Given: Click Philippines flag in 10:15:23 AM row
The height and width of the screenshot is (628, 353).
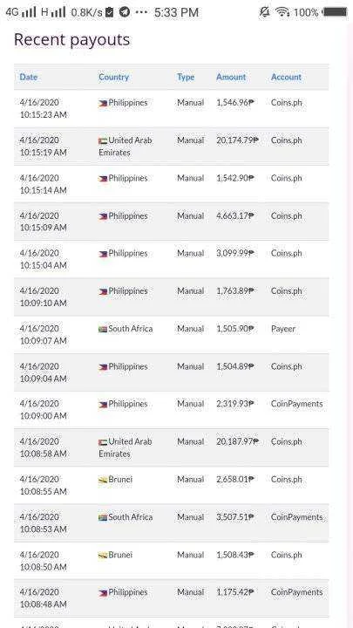Looking at the screenshot, I should [x=103, y=103].
